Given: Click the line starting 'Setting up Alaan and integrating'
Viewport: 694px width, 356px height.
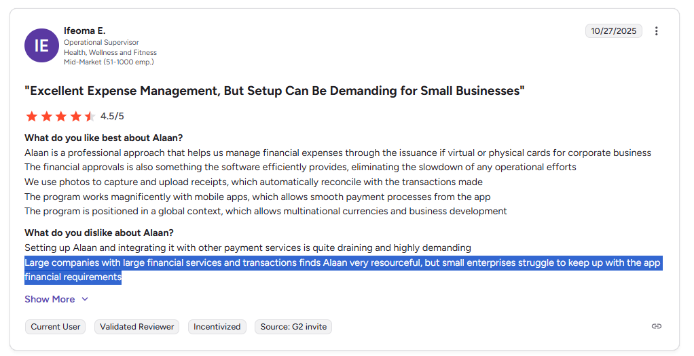Looking at the screenshot, I should 248,248.
